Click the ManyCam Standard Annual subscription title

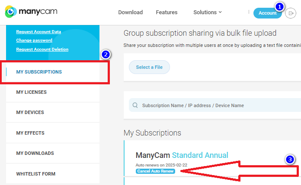pyautogui.click(x=182, y=155)
